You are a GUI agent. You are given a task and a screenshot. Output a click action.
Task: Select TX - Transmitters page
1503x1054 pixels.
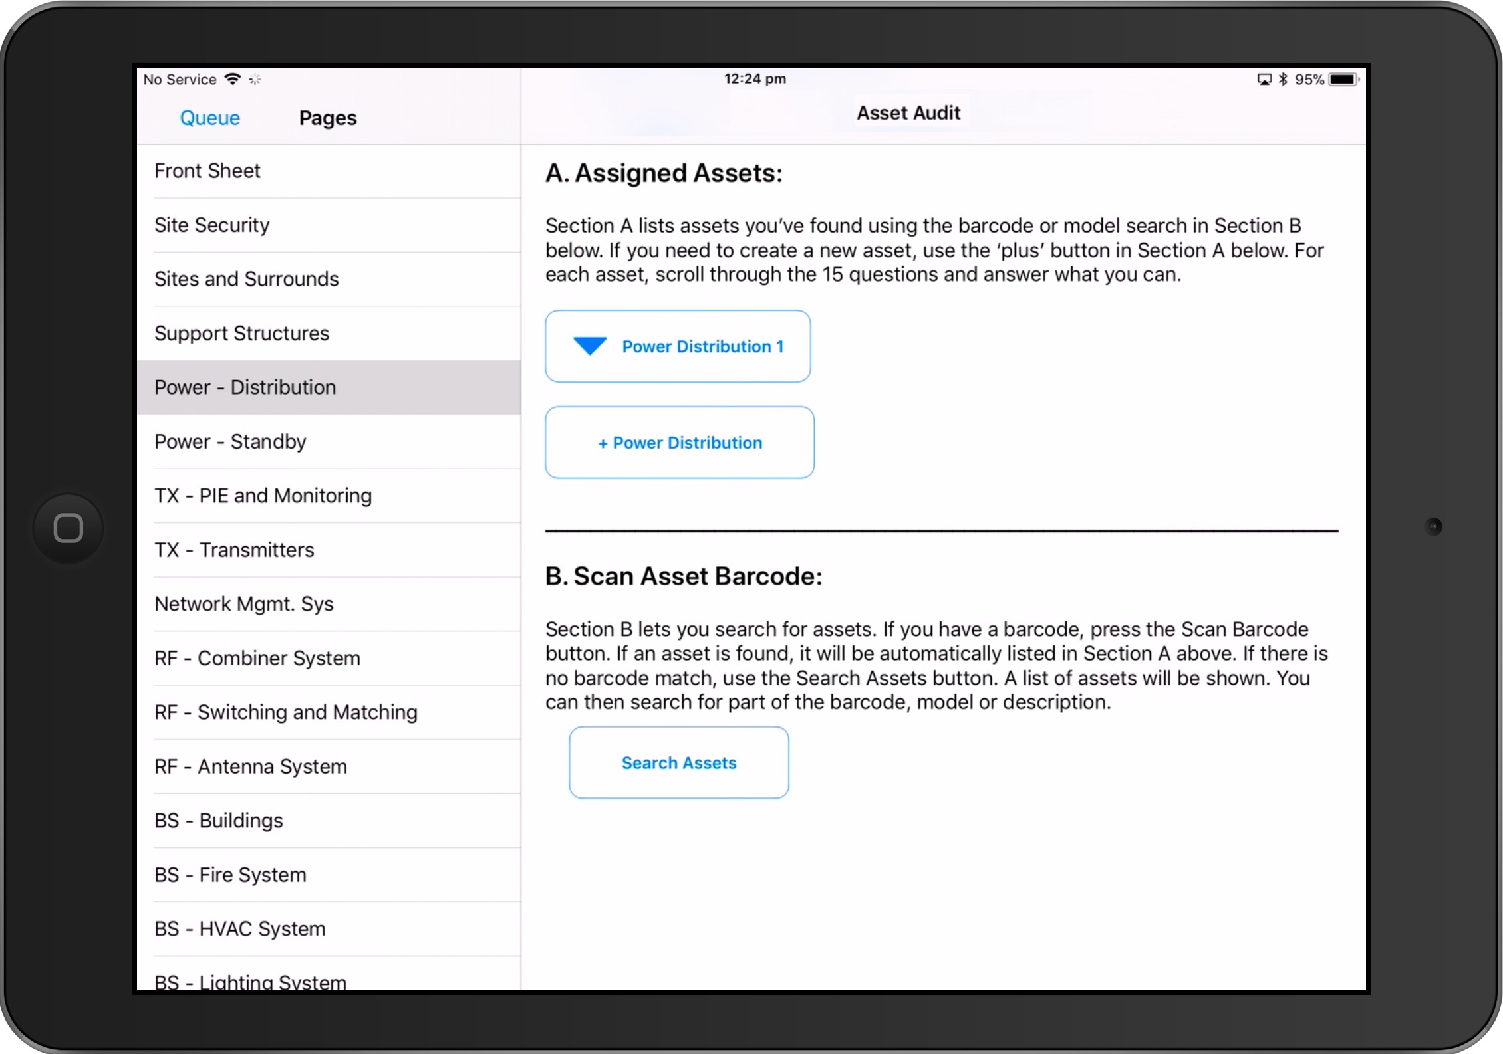tap(329, 550)
